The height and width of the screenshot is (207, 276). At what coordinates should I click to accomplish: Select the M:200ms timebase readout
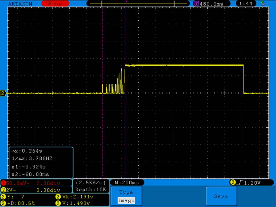[127, 183]
